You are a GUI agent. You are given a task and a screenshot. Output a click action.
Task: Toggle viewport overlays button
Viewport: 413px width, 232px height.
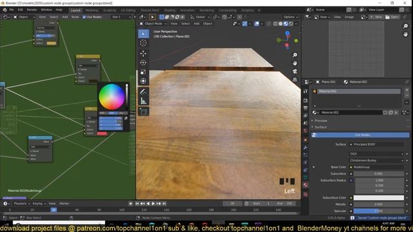(x=257, y=24)
